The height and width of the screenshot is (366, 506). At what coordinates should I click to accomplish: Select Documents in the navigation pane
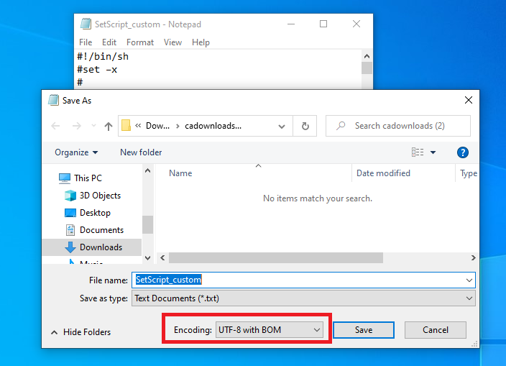click(x=101, y=230)
